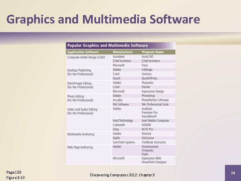241x181 pixels.
Task: Click the Premiere Pro program name
Action: pos(150,113)
